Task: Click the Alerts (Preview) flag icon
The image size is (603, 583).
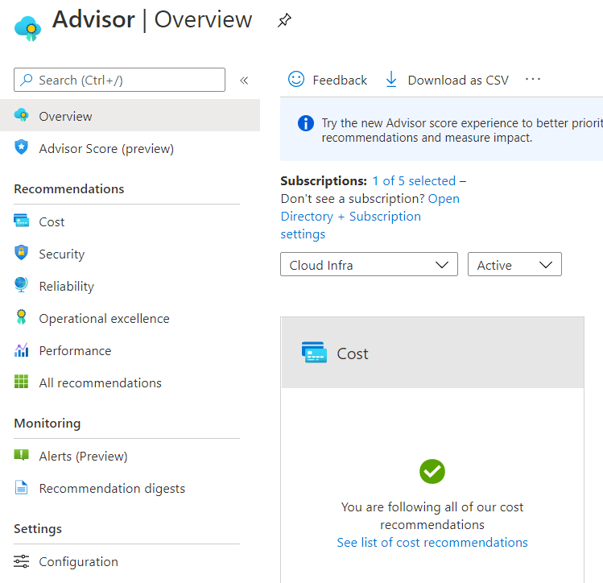Action: click(21, 455)
